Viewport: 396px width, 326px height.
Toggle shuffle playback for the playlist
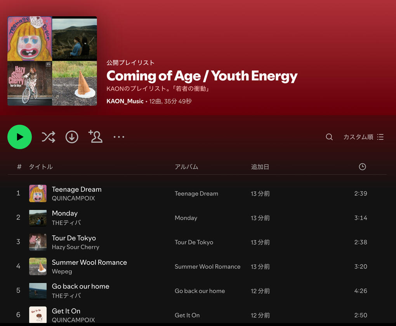pos(49,137)
